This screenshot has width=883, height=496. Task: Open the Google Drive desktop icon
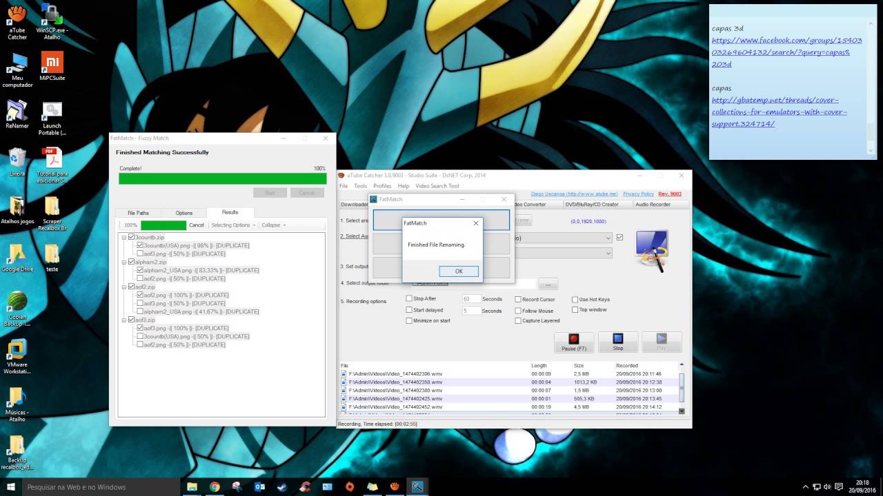tap(17, 258)
